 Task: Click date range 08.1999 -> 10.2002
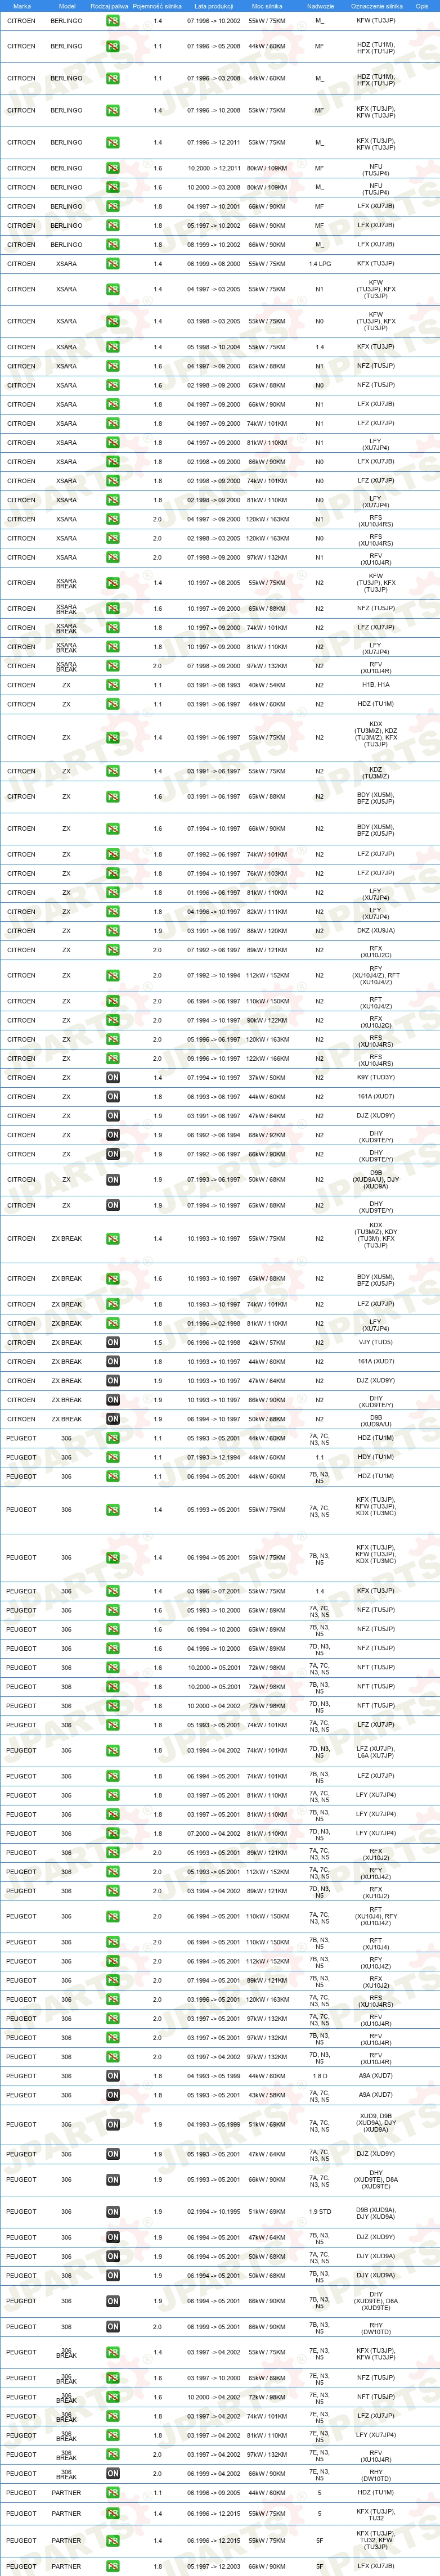click(214, 245)
